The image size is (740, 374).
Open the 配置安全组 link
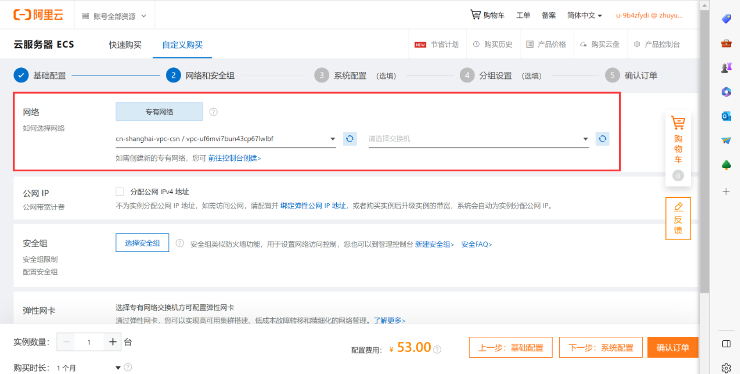point(40,272)
